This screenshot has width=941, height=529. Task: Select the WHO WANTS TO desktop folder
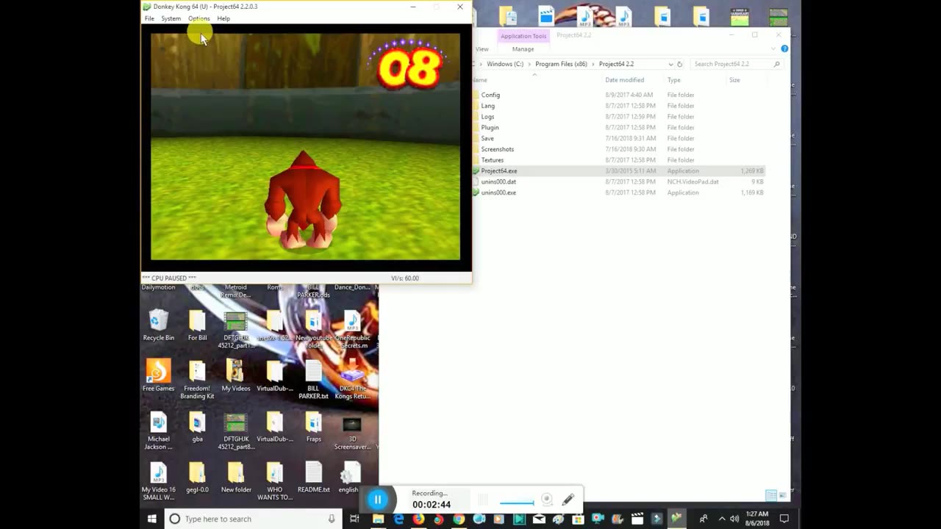tap(275, 481)
